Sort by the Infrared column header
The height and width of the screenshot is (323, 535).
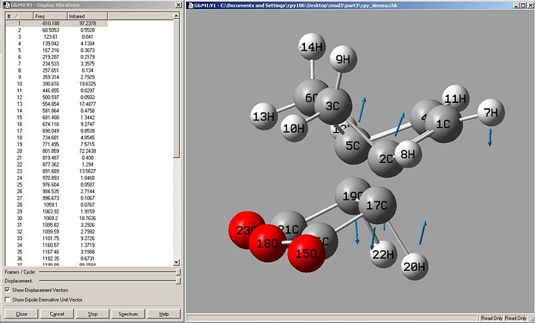[87, 16]
